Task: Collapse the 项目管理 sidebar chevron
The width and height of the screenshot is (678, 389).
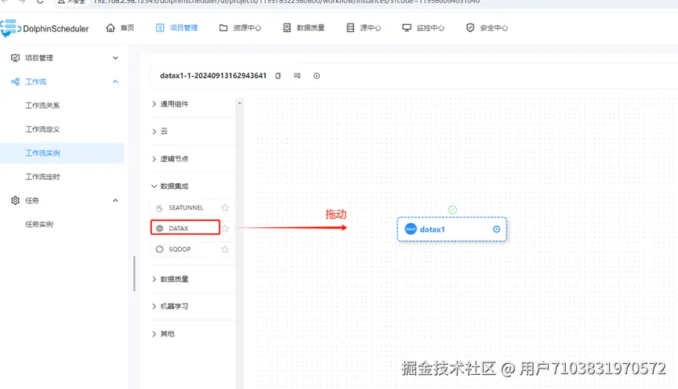Action: 115,58
